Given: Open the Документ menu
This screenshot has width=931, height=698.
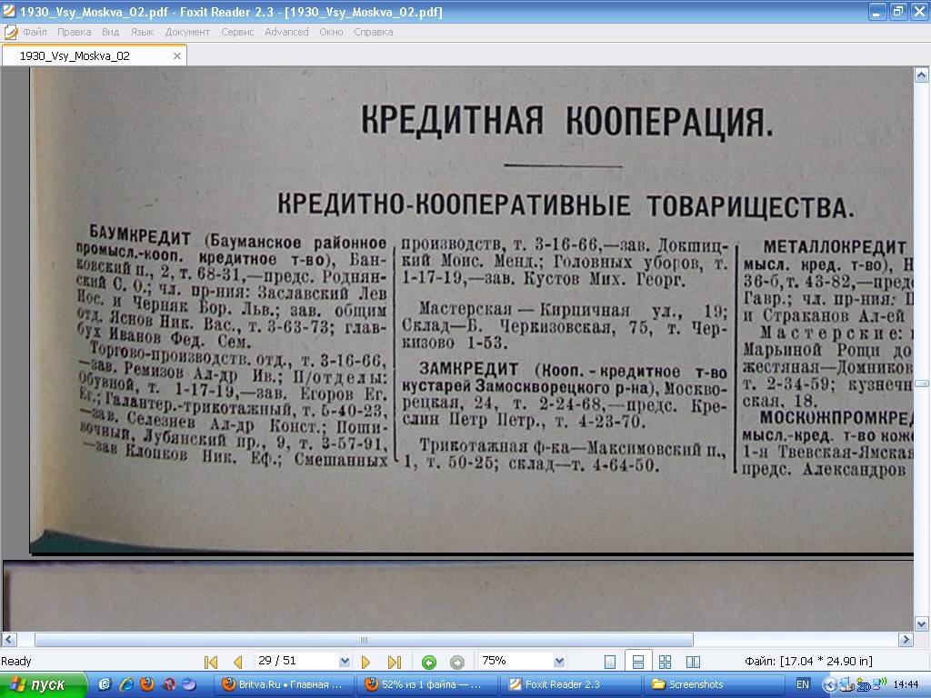Looking at the screenshot, I should pyautogui.click(x=187, y=32).
